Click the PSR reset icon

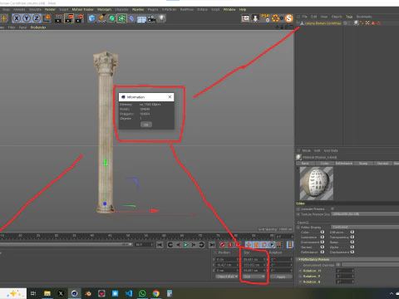tap(265, 18)
